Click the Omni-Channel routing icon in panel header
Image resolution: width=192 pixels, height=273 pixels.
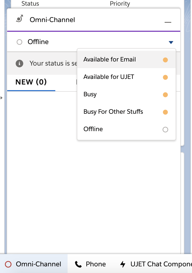(19, 19)
